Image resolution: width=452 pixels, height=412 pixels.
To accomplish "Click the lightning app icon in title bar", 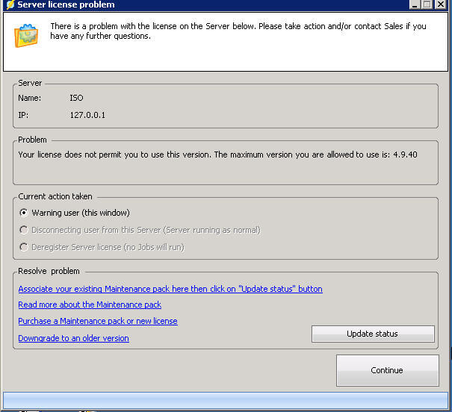I will [x=10, y=4].
